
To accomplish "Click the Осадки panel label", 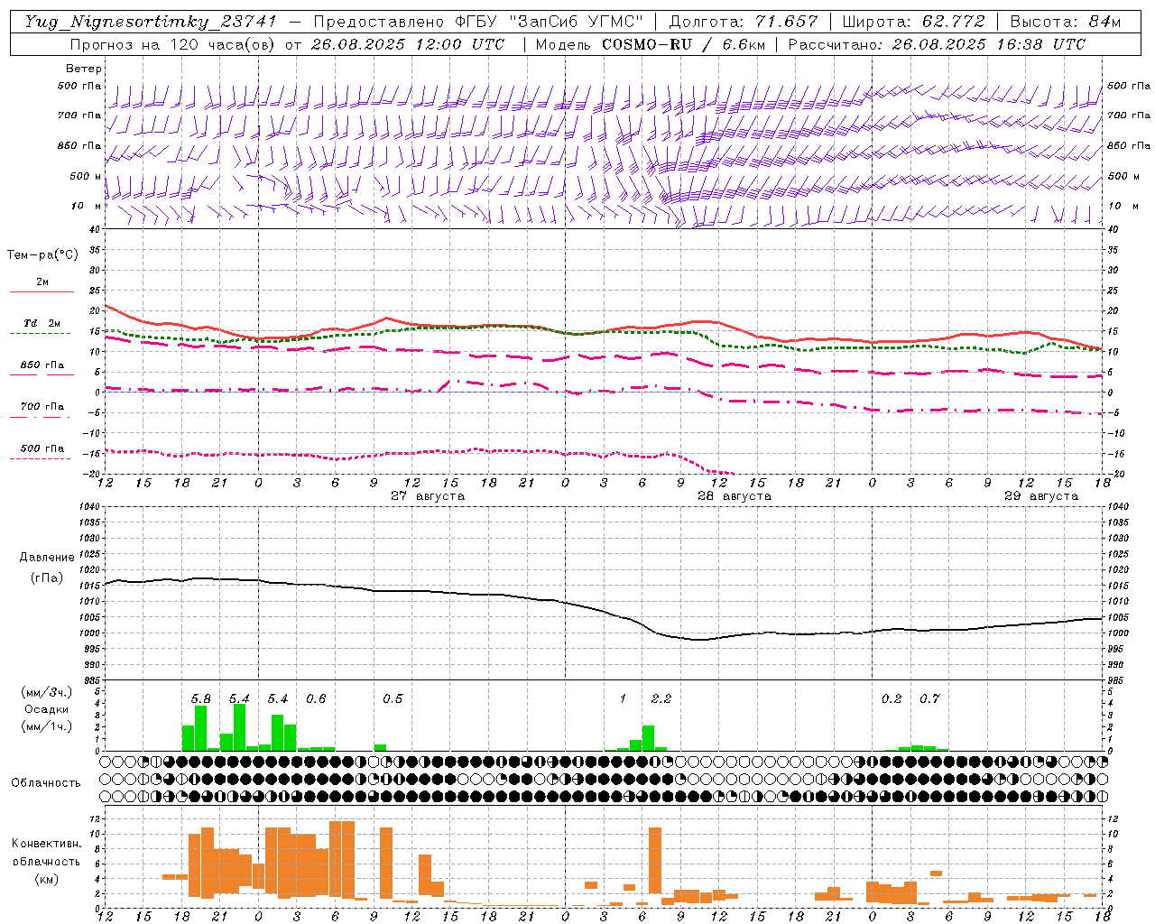I will 46,709.
